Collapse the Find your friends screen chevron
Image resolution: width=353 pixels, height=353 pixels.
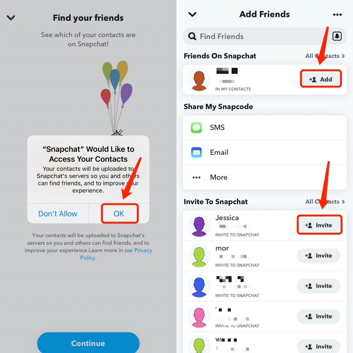coord(11,18)
